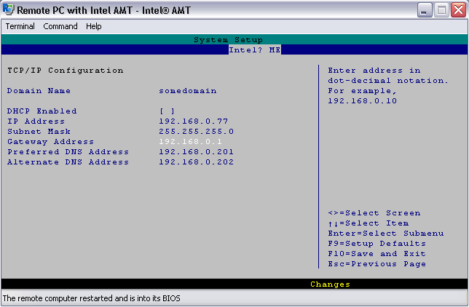This screenshot has height=307, width=469.
Task: Click the Intel ME tab header
Action: click(x=254, y=50)
